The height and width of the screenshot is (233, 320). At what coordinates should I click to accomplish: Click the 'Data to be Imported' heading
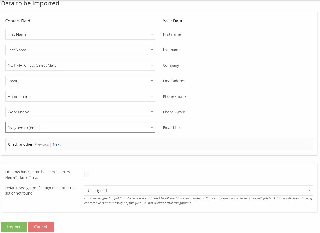(x=30, y=3)
